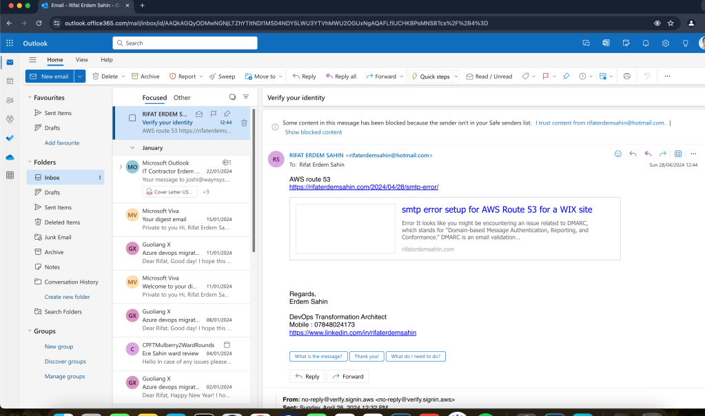Click Archive in the toolbar
This screenshot has height=416, width=705.
145,76
